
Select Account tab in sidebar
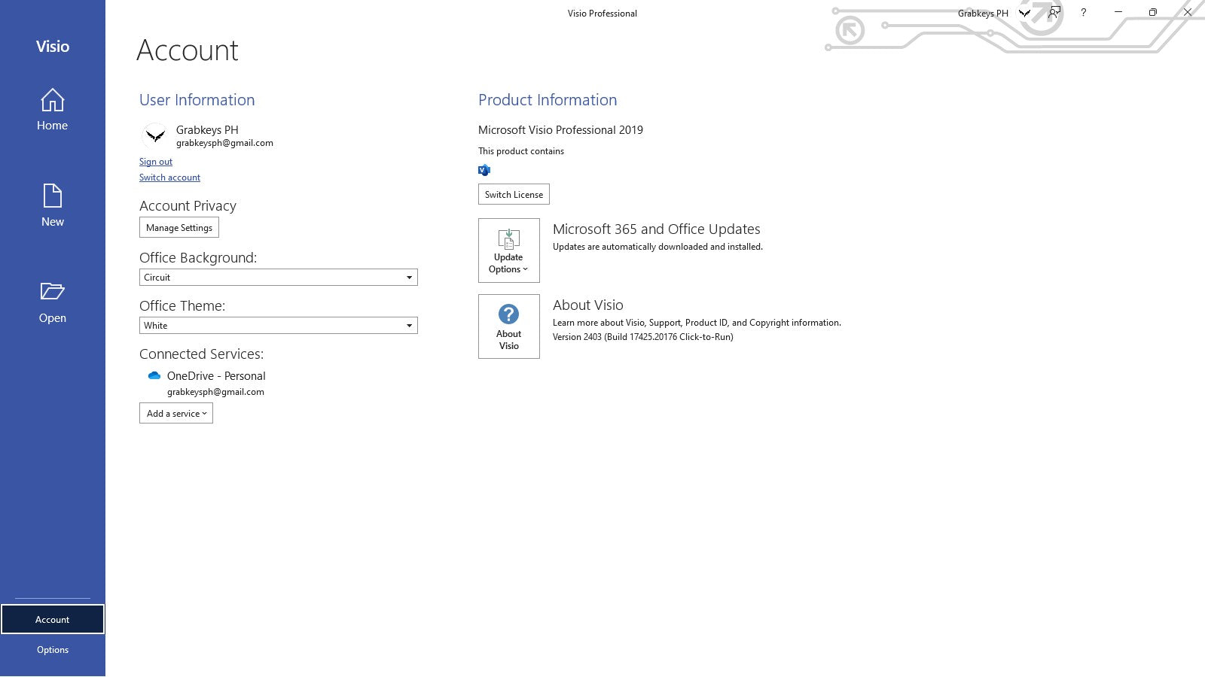pyautogui.click(x=53, y=619)
